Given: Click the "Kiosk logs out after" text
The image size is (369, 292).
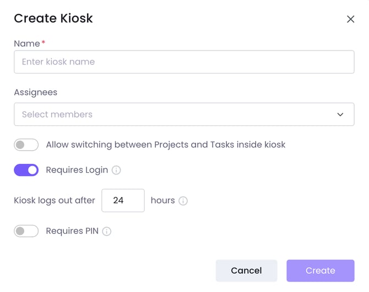Looking at the screenshot, I should 54,201.
